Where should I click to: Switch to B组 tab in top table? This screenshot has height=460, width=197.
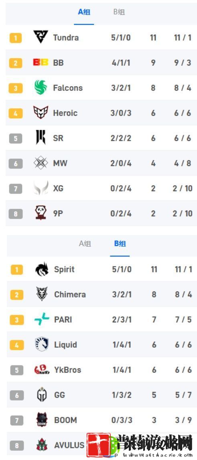point(119,12)
